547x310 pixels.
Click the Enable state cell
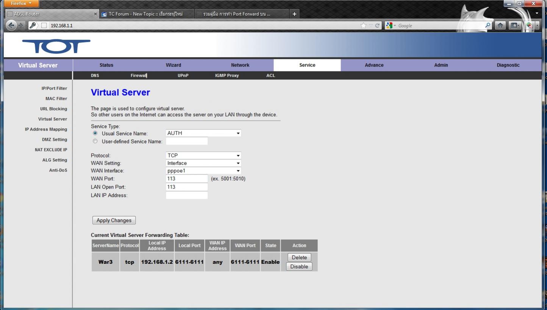tap(270, 262)
